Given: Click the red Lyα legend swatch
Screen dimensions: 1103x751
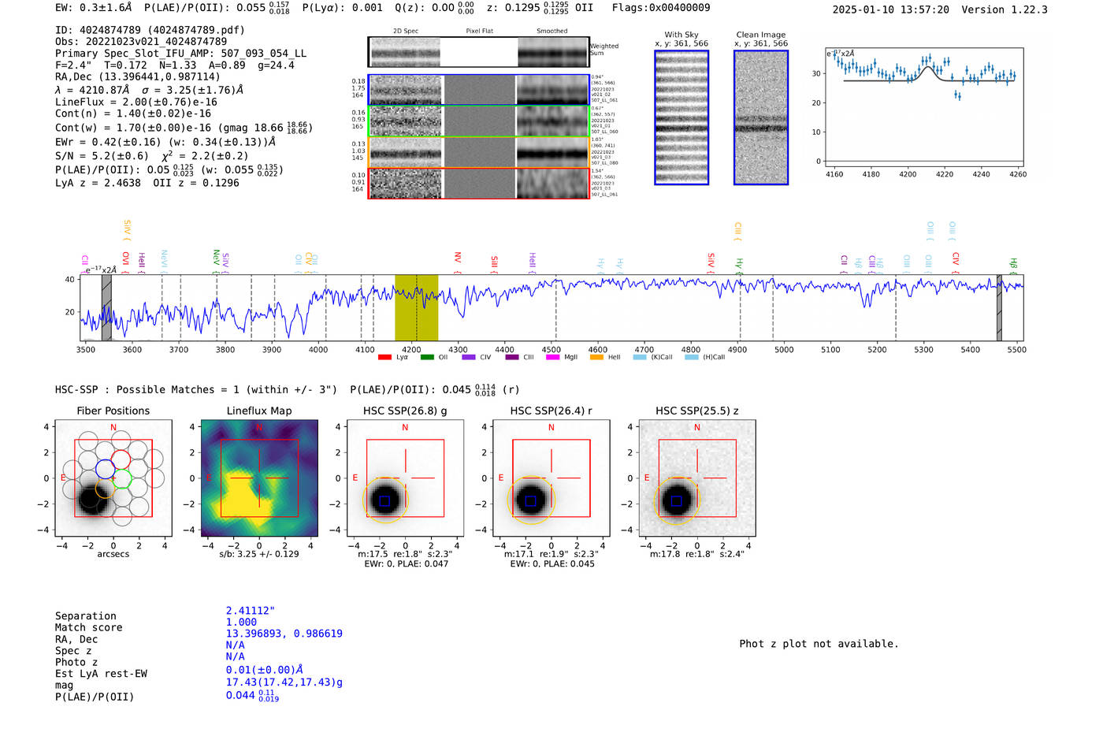Looking at the screenshot, I should pos(384,357).
